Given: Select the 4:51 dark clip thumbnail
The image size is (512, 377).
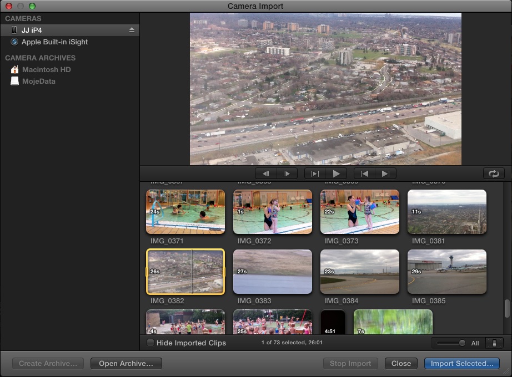Looking at the screenshot, I should 333,322.
